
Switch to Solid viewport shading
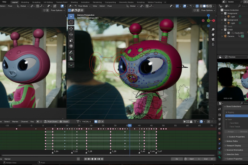pyautogui.click(x=204, y=6)
